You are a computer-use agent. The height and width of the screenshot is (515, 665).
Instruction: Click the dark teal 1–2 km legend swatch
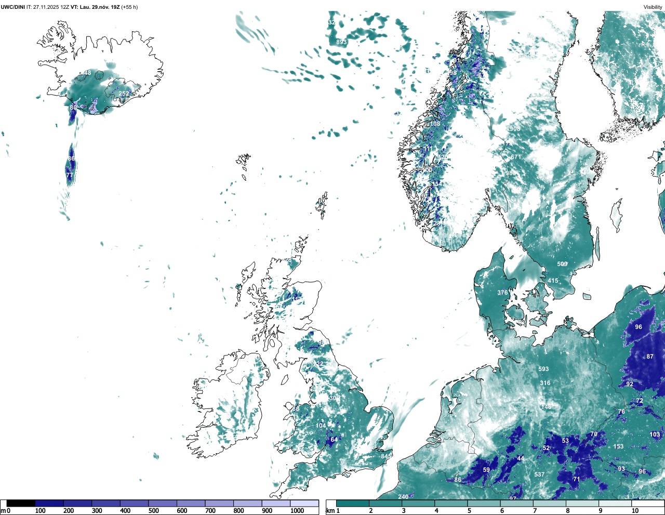pyautogui.click(x=353, y=503)
